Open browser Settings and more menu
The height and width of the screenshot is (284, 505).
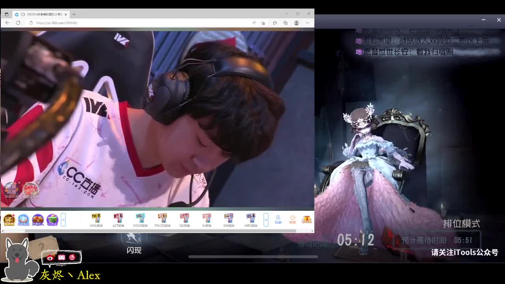point(307,23)
